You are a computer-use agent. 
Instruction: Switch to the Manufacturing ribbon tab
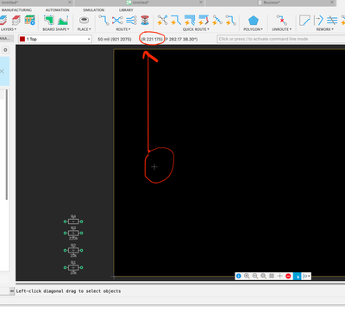(x=16, y=10)
